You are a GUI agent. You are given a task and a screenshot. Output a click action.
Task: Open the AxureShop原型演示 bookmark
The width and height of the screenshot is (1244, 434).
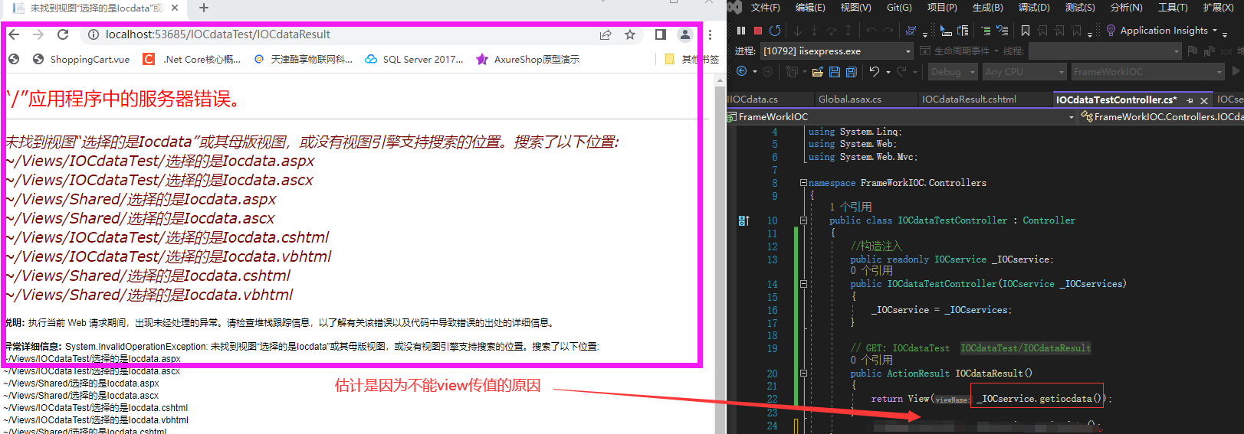528,59
